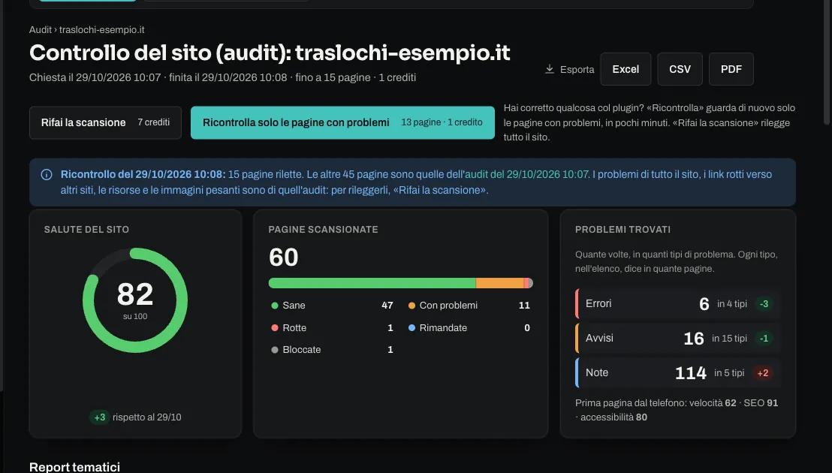Click the Sane count 47
Viewport: 832px width, 473px height.
387,306
